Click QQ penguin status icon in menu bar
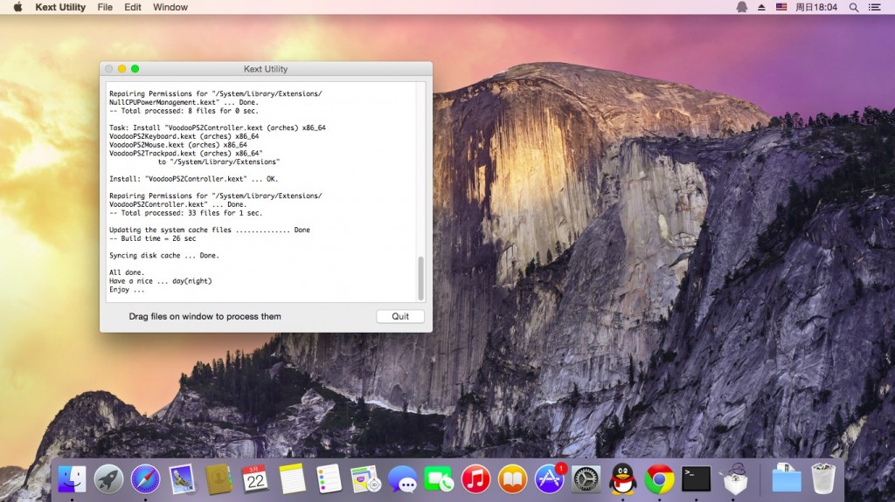 (x=741, y=7)
